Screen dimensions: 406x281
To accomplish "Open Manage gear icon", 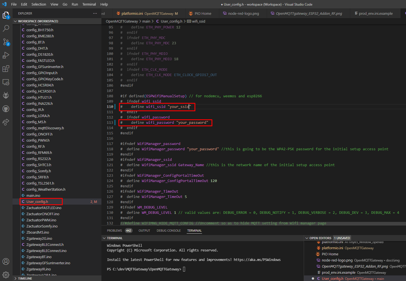I will click(x=6, y=275).
